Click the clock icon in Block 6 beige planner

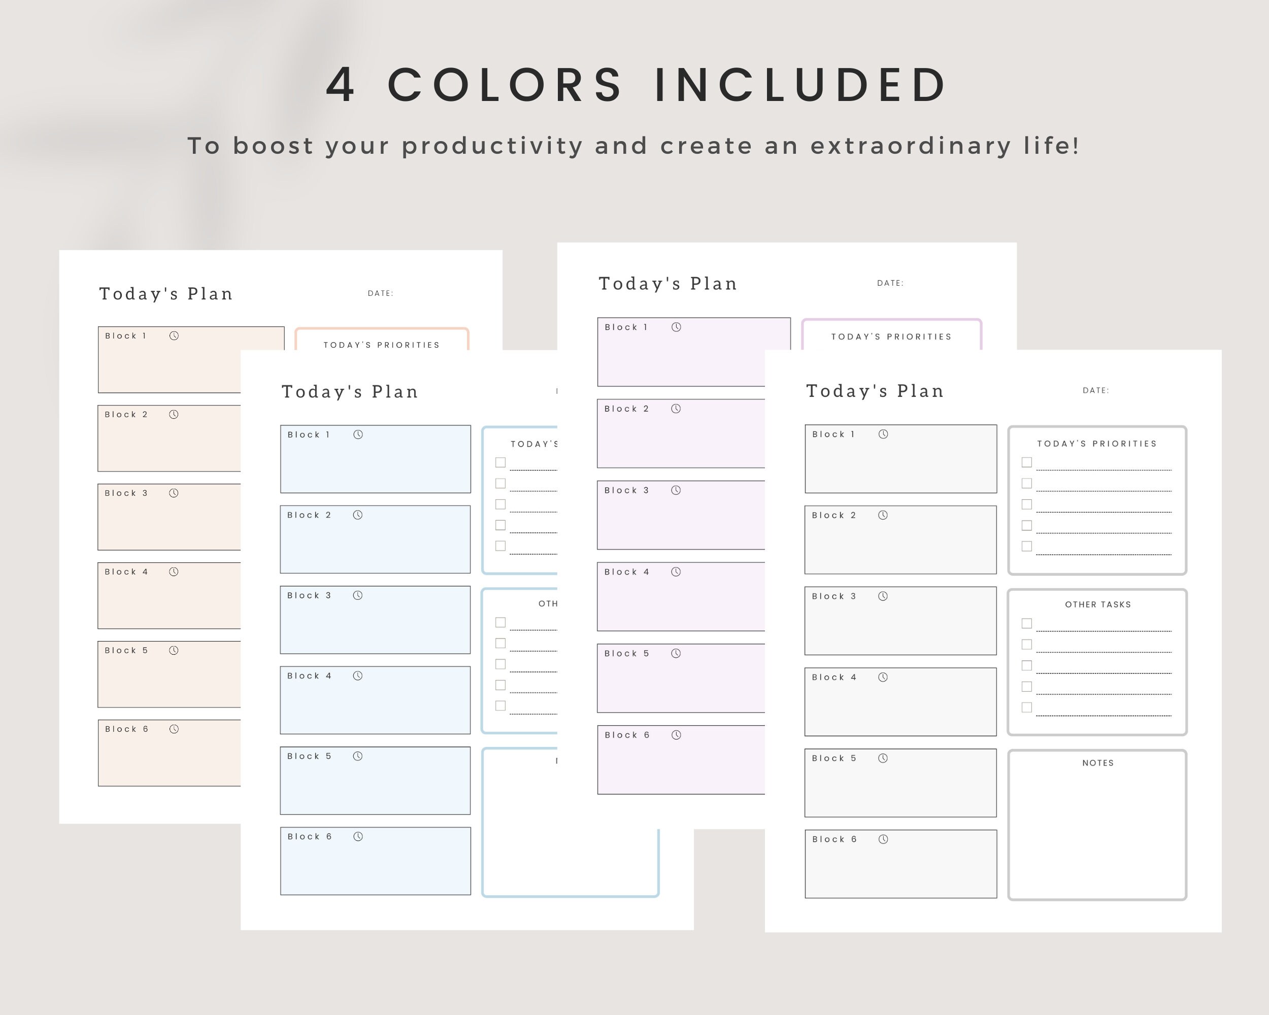point(174,728)
